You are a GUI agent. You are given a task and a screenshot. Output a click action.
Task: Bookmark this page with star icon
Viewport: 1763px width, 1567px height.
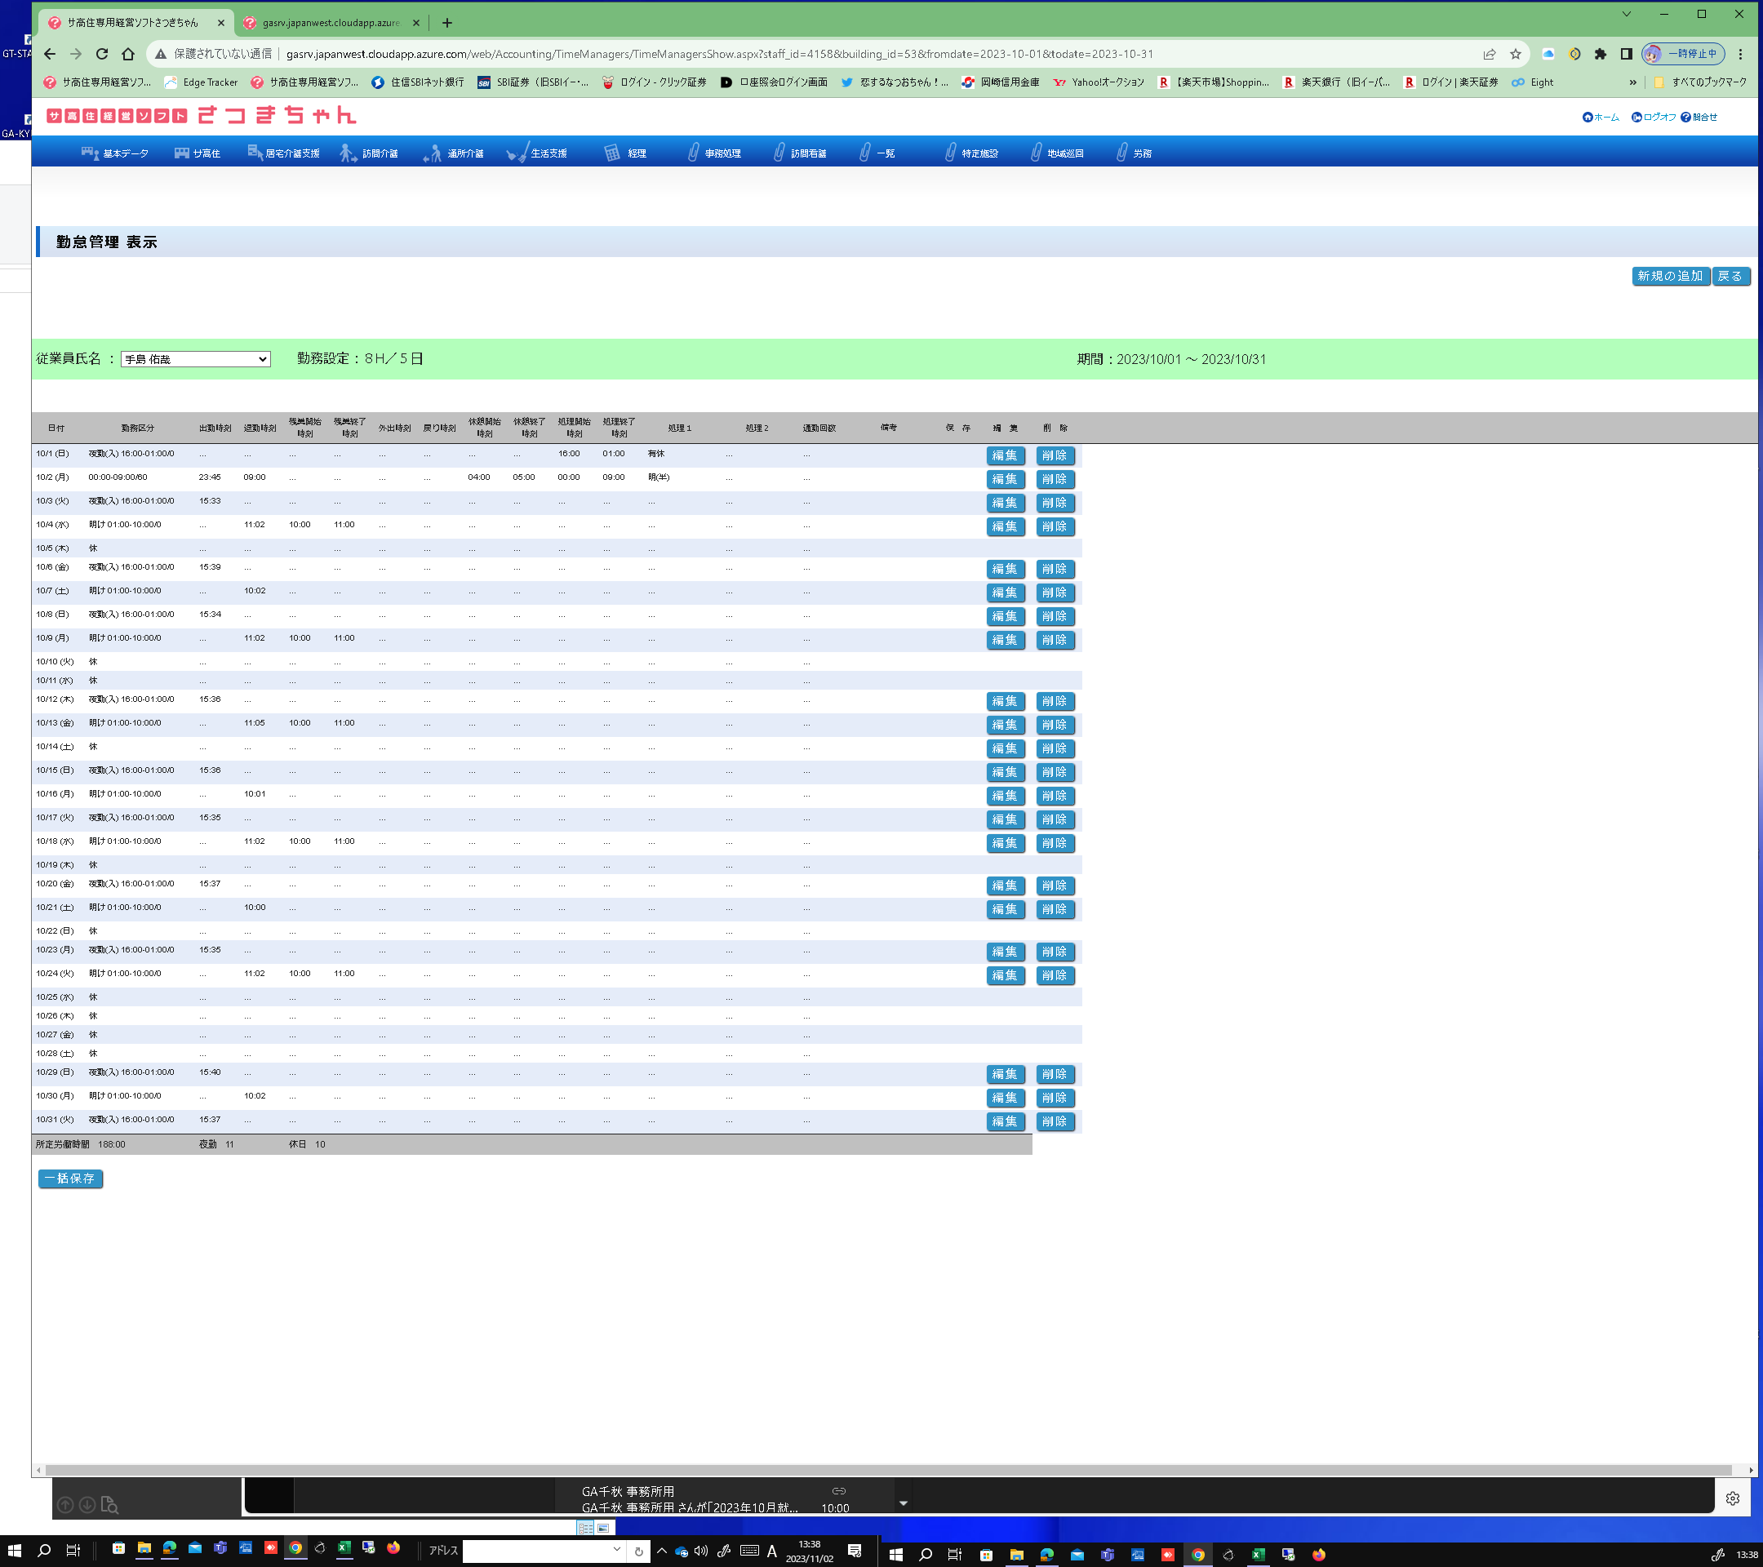click(x=1516, y=54)
